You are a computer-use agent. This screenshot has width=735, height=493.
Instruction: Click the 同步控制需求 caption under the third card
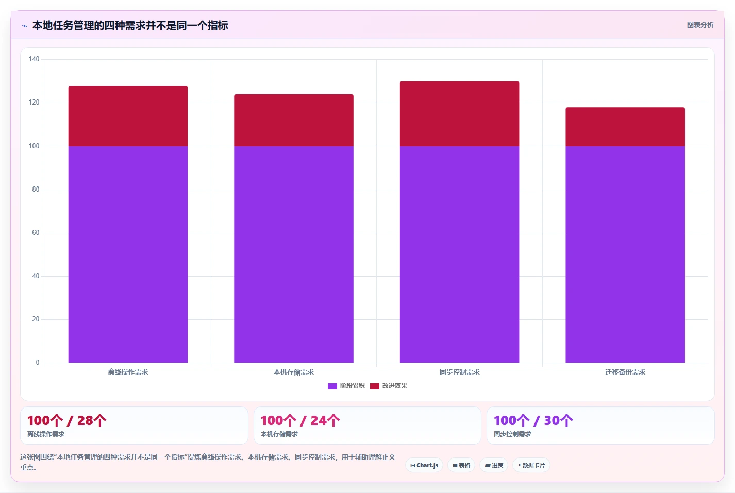512,434
